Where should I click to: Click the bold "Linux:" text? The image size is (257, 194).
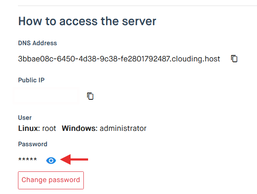[29, 128]
